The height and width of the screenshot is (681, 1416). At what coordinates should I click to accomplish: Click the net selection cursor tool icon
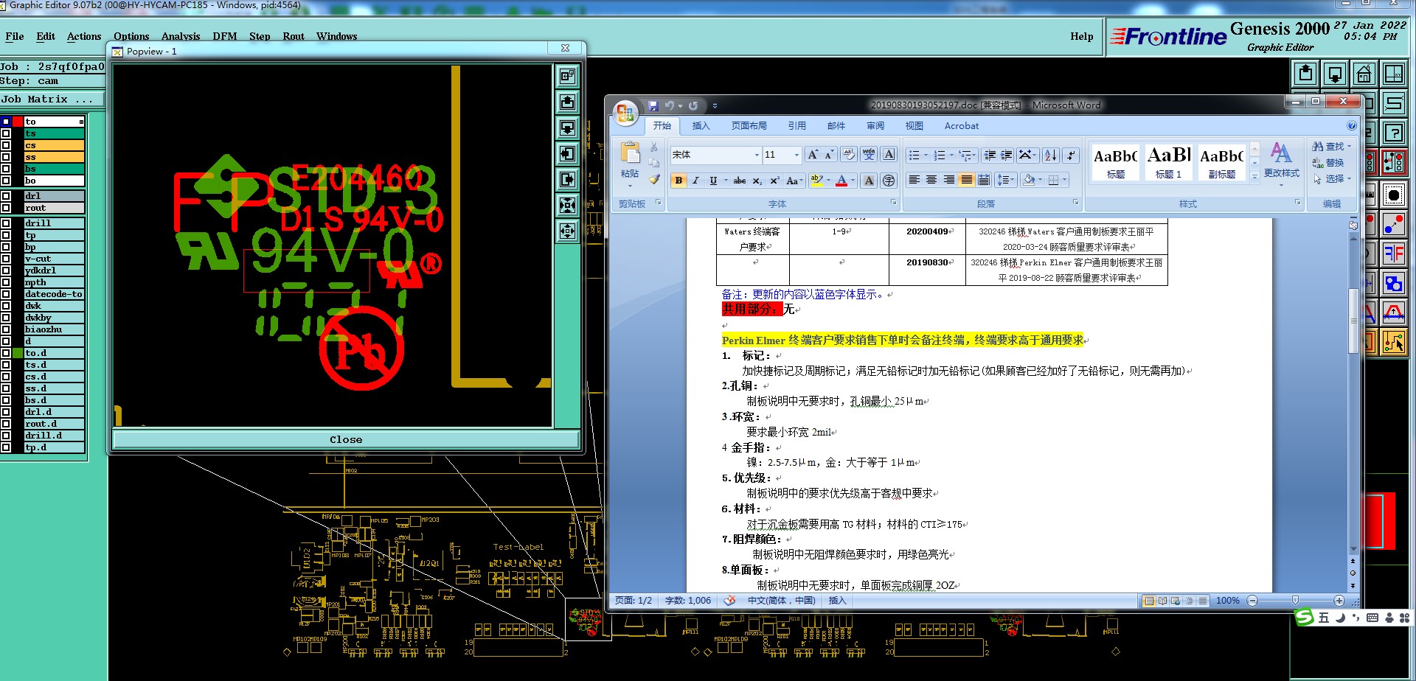[1394, 343]
